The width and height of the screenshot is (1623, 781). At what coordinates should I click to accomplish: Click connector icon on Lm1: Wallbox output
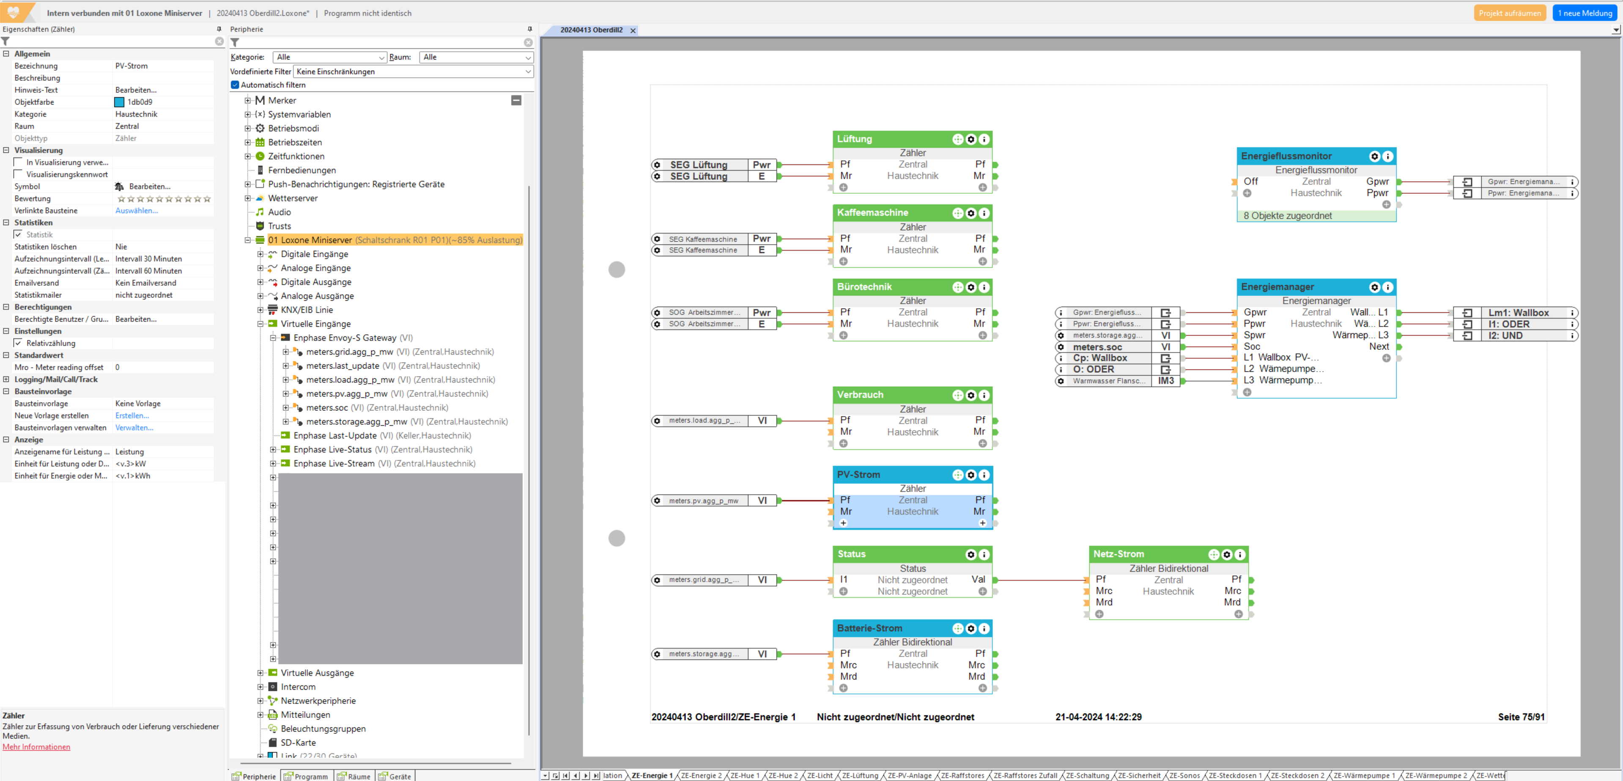point(1467,313)
